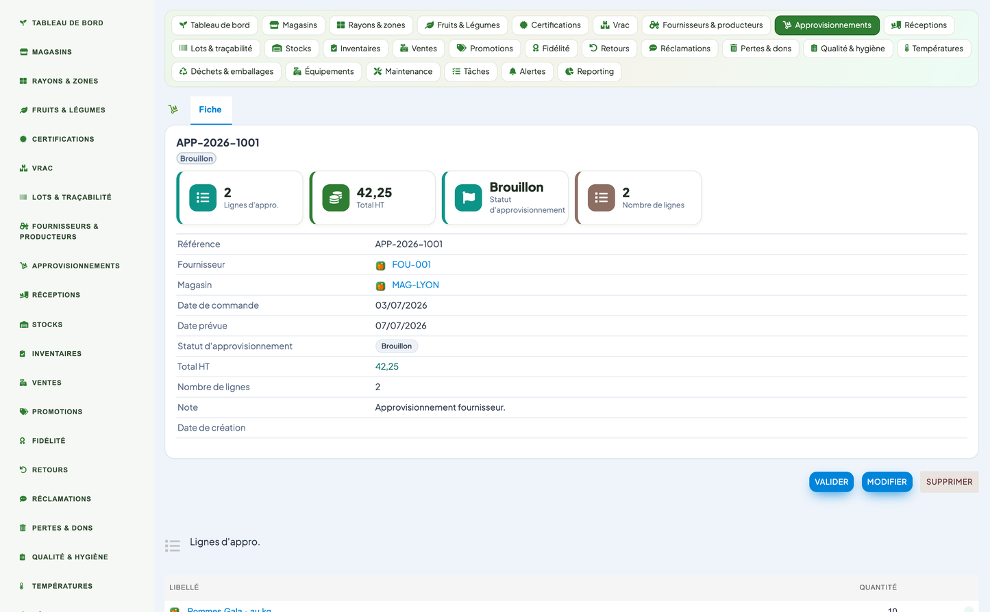This screenshot has width=990, height=612.
Task: Click the Pommes Gala line link
Action: click(x=229, y=609)
